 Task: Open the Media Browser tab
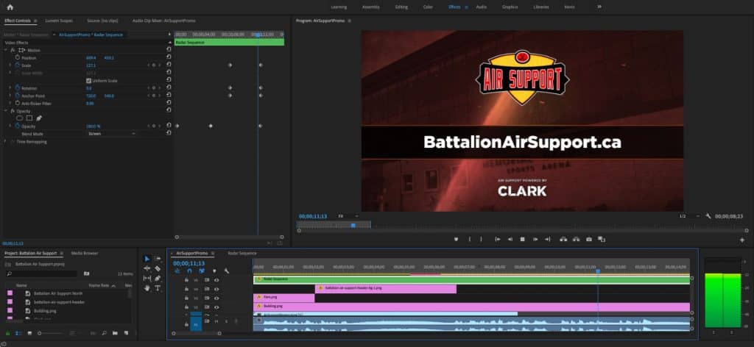click(85, 254)
